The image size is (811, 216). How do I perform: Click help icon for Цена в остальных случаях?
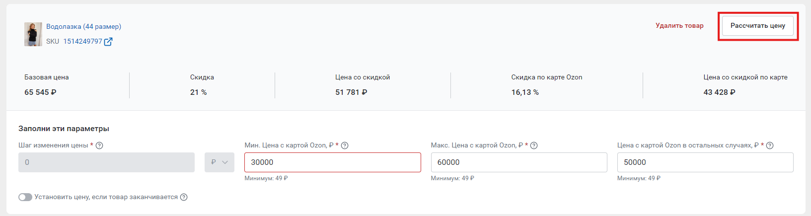click(x=770, y=145)
